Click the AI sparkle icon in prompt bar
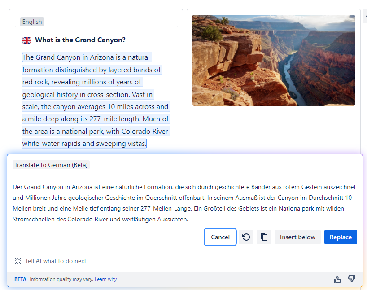Screen dimensions: 367x290 [18, 261]
